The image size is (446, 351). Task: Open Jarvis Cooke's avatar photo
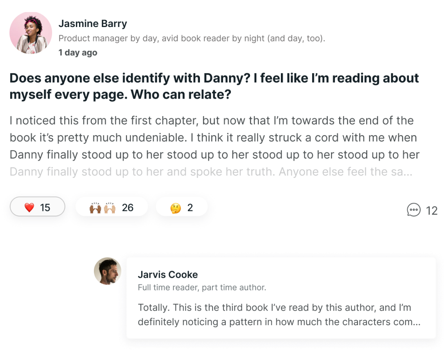coord(108,270)
